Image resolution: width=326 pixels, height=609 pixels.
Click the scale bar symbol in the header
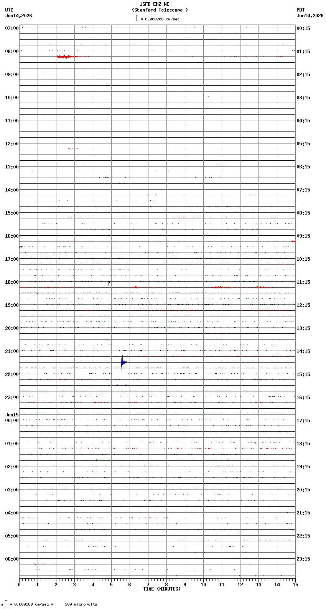[137, 18]
